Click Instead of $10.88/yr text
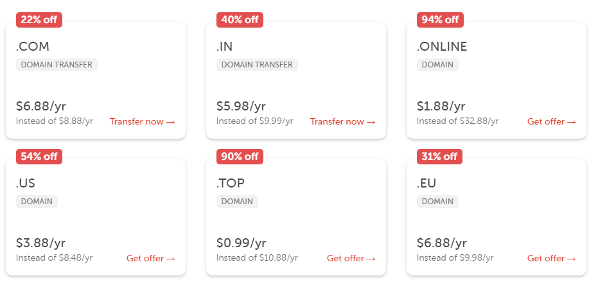This screenshot has height=287, width=598. 257,257
